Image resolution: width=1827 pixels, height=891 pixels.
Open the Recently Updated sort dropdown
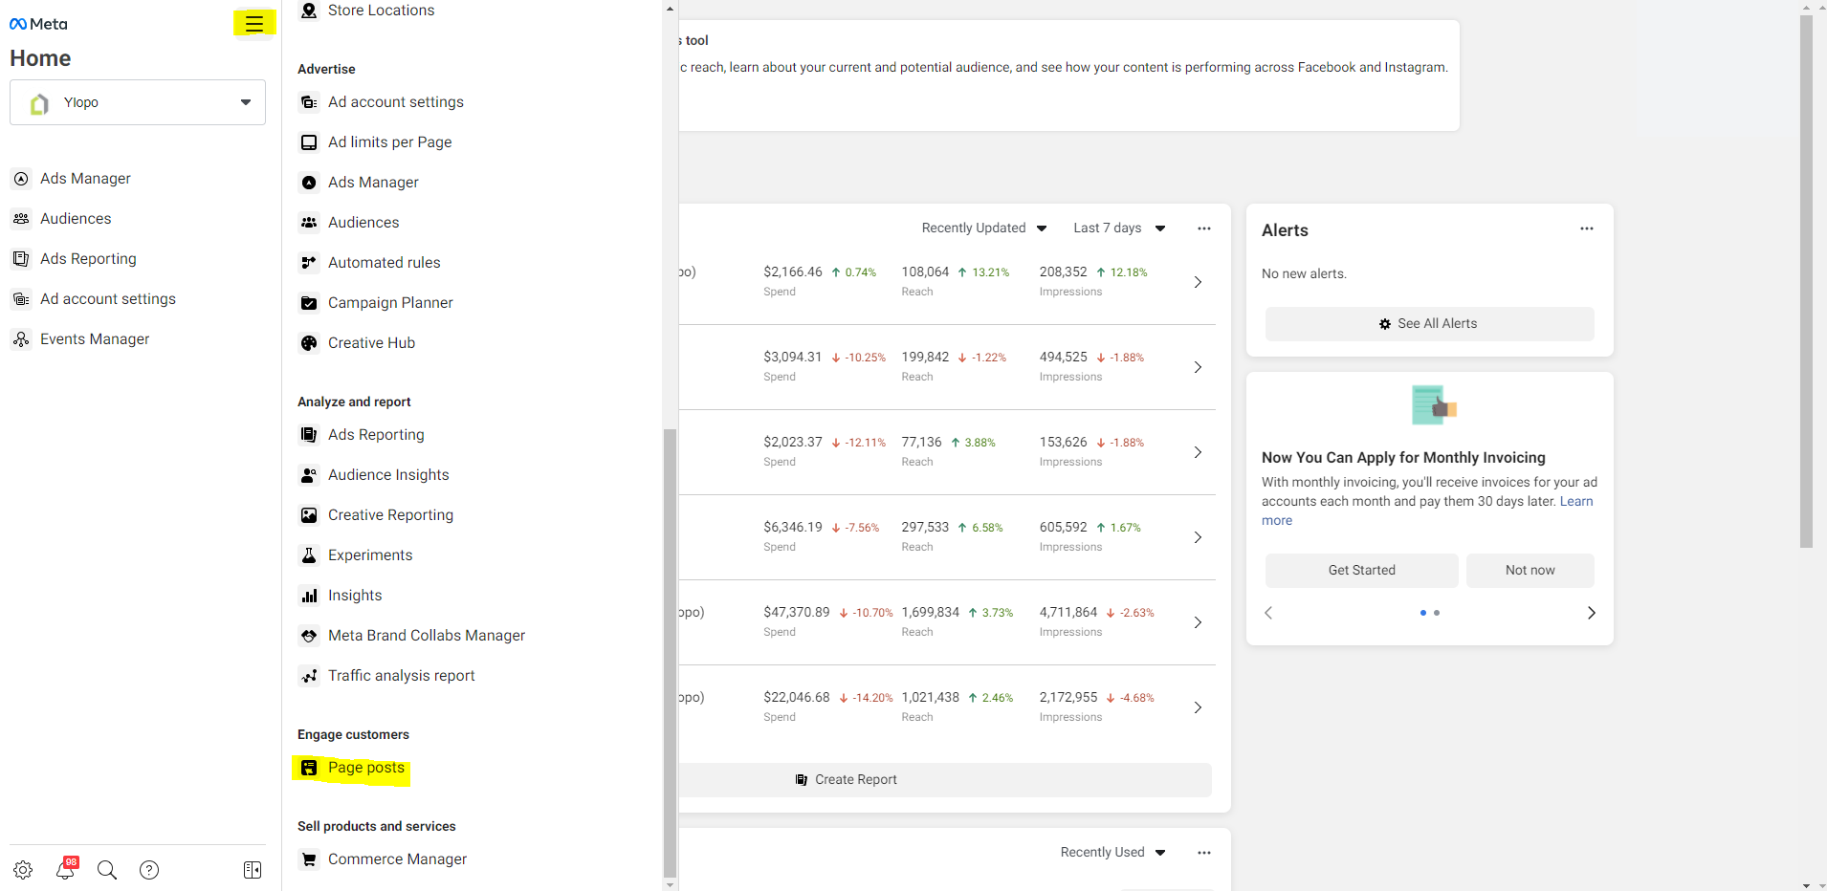pyautogui.click(x=983, y=228)
